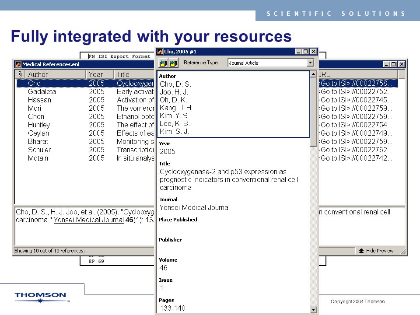
Task: Select the Huntley reference row
Action: click(85, 125)
